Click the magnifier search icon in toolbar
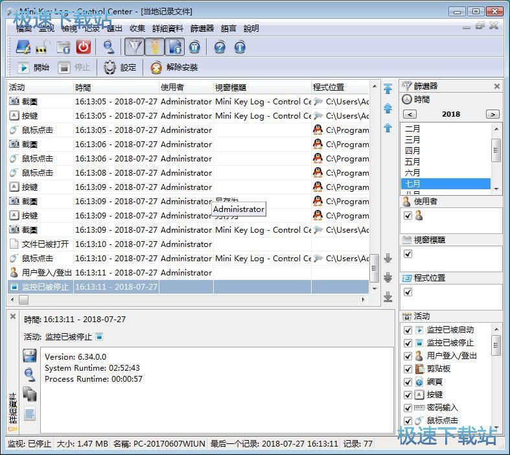The image size is (510, 455). 109,47
